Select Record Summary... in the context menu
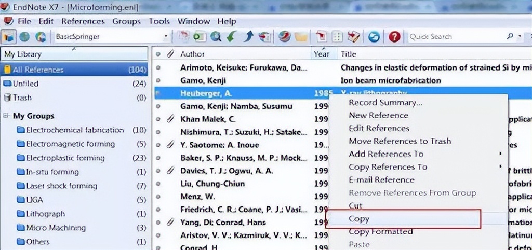Viewport: 532px width, 250px height. coord(386,103)
